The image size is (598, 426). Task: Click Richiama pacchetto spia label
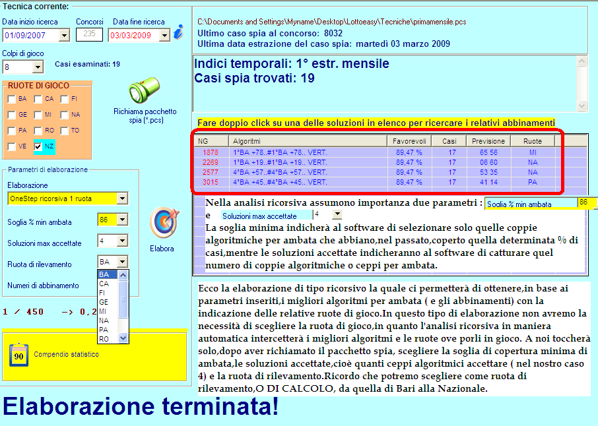[x=145, y=116]
